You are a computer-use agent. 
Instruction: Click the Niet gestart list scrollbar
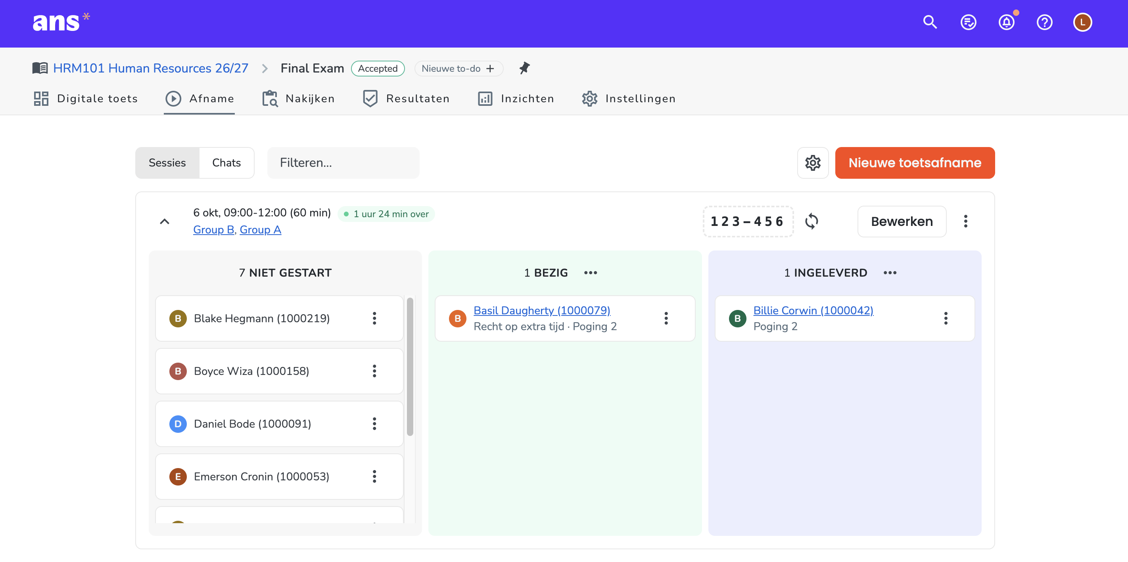(410, 367)
